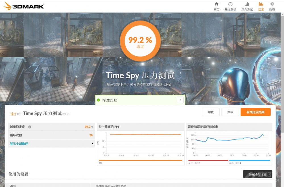This screenshot has height=187, width=284.
Task: Open the 基准测试 benchmarks section
Action: coord(230,7)
